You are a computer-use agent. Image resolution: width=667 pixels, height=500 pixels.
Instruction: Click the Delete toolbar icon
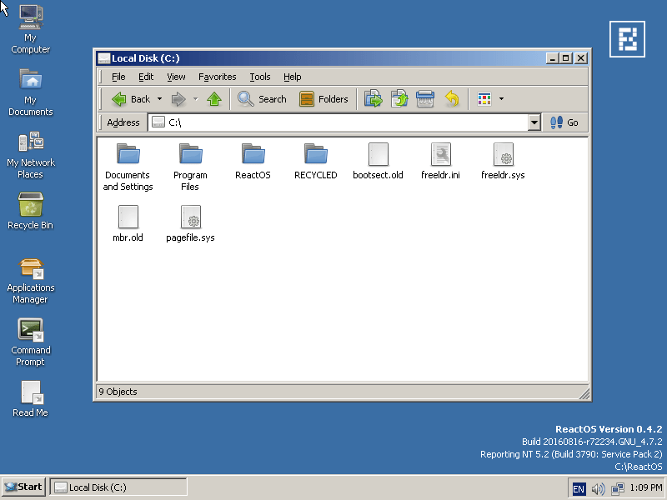pos(425,98)
